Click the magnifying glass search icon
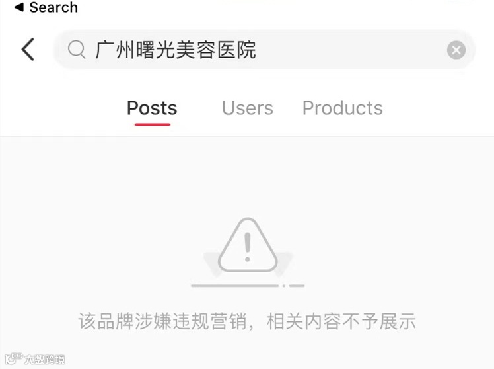The width and height of the screenshot is (494, 369). pos(77,50)
